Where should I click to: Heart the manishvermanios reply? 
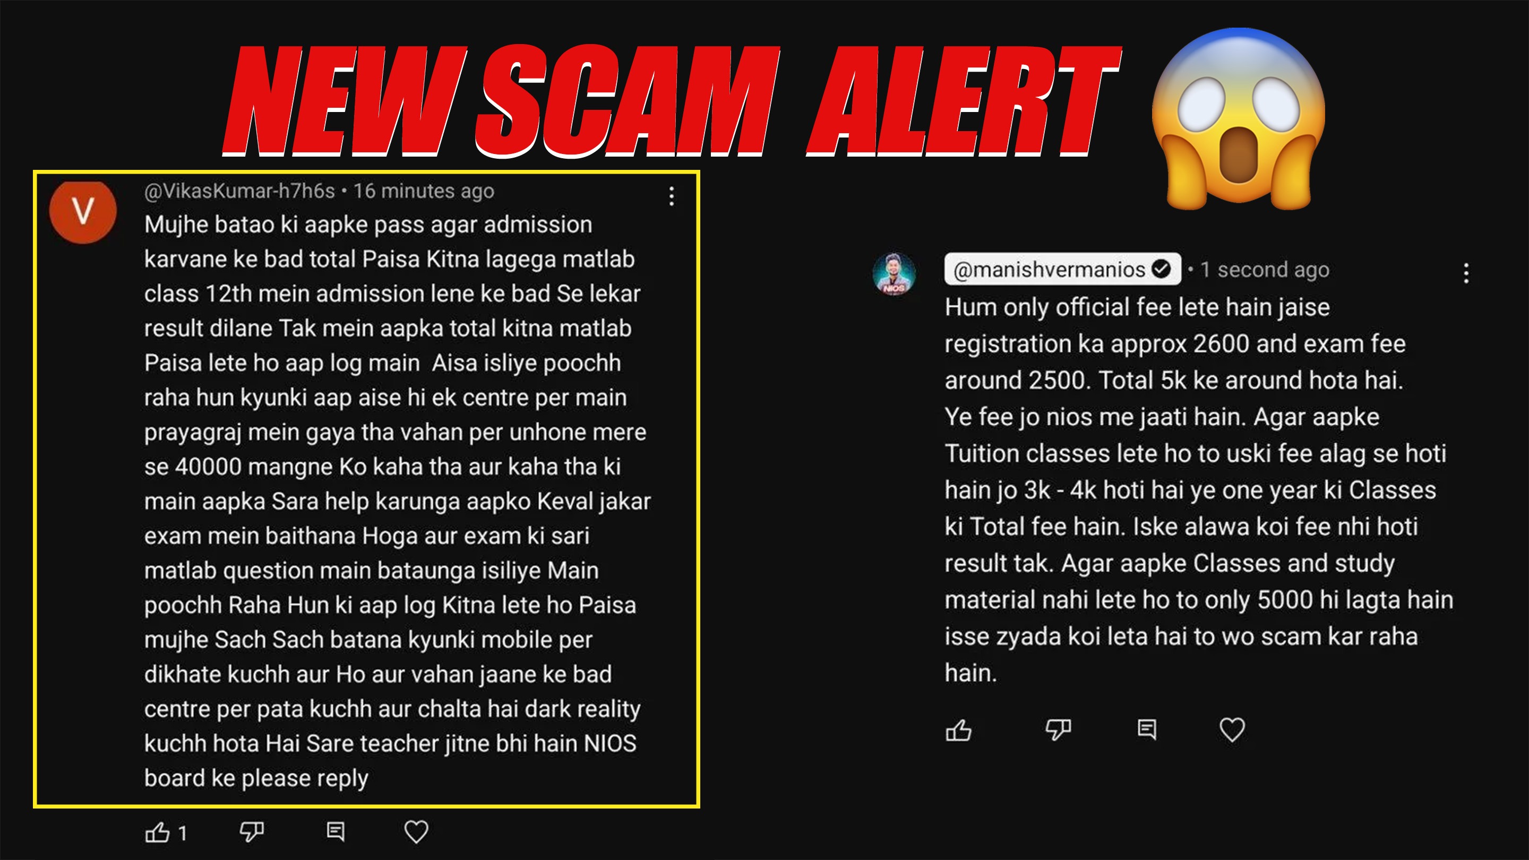1232,730
